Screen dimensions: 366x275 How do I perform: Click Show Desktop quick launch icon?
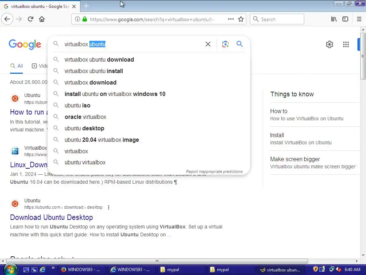pos(26,270)
